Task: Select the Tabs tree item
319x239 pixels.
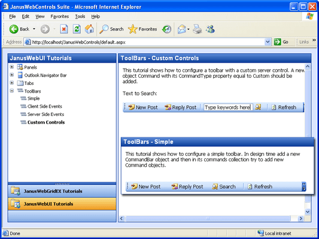Action: click(x=29, y=83)
